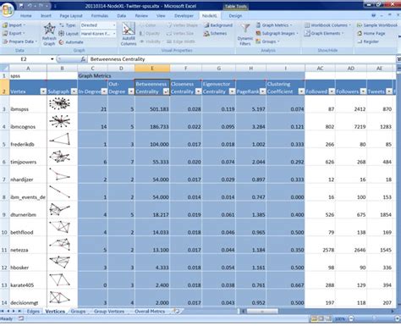401x326 pixels.
Task: Select the ibmspss subgraph thumbnail
Action: [x=60, y=103]
